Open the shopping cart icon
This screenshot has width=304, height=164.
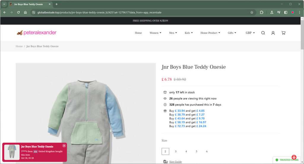[x=283, y=33]
